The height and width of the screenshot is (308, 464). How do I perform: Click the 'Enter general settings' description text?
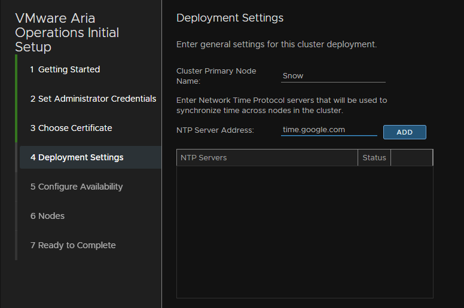(x=276, y=44)
